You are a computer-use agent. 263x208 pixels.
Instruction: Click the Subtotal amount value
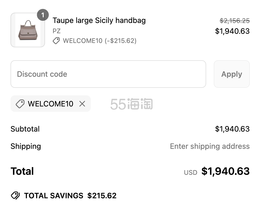click(x=232, y=129)
